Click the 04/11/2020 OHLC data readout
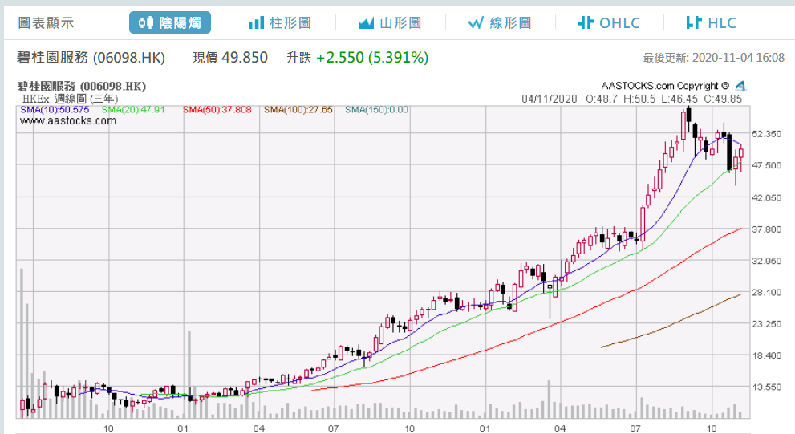795x434 pixels. point(631,99)
